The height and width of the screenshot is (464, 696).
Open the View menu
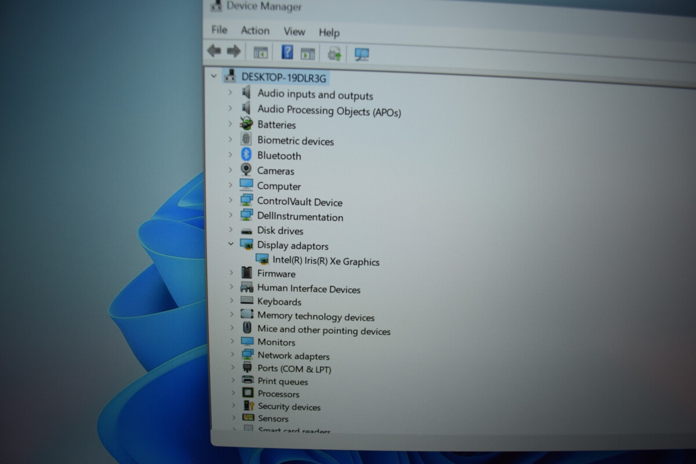[294, 32]
